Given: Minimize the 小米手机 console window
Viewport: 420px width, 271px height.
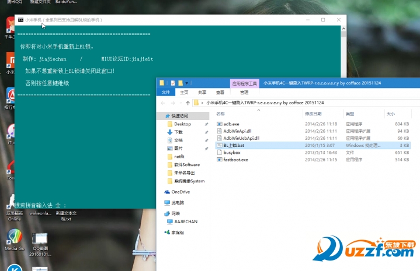Looking at the screenshot, I should tap(308, 20).
